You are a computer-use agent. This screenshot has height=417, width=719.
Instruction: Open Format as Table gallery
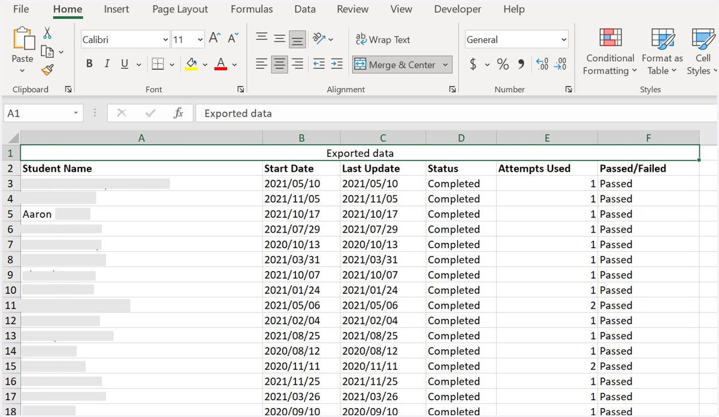(x=662, y=52)
